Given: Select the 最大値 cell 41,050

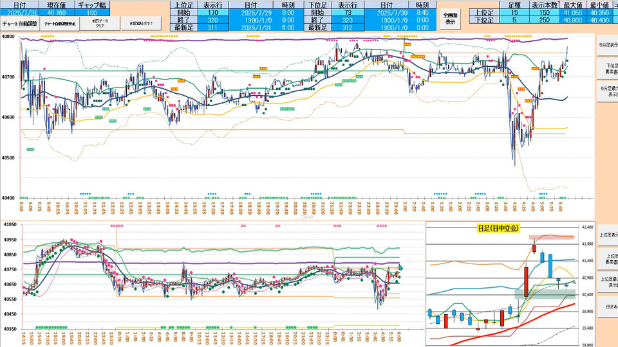Looking at the screenshot, I should (573, 13).
